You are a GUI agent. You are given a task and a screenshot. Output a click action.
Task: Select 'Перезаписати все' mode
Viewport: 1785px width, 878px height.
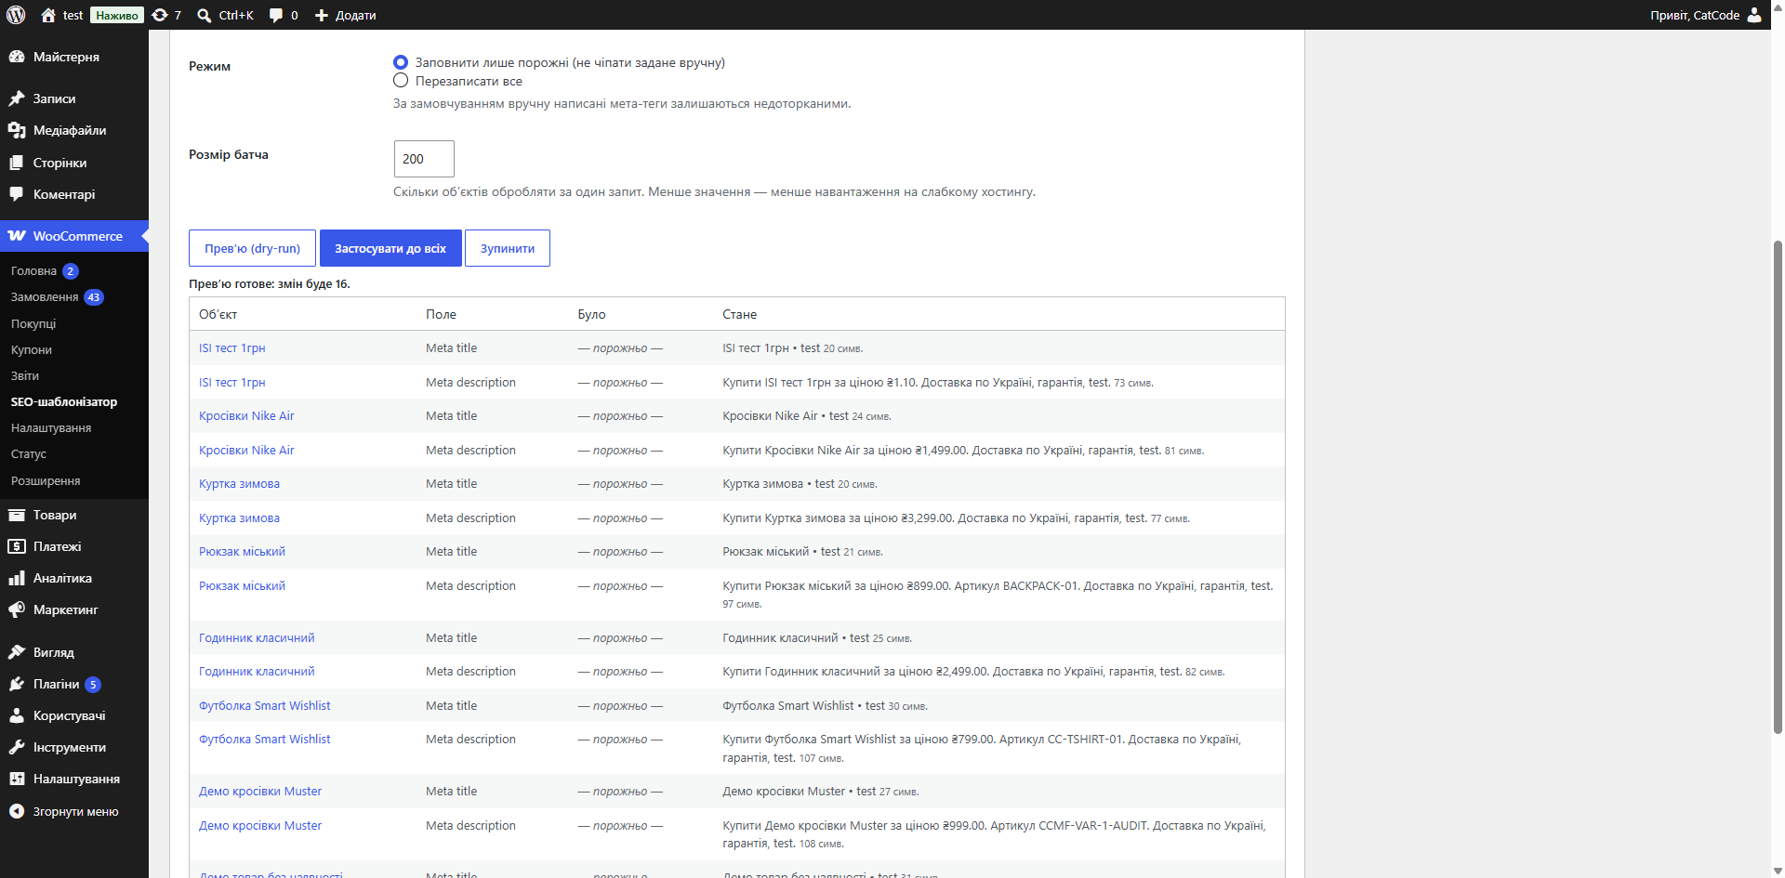(401, 81)
